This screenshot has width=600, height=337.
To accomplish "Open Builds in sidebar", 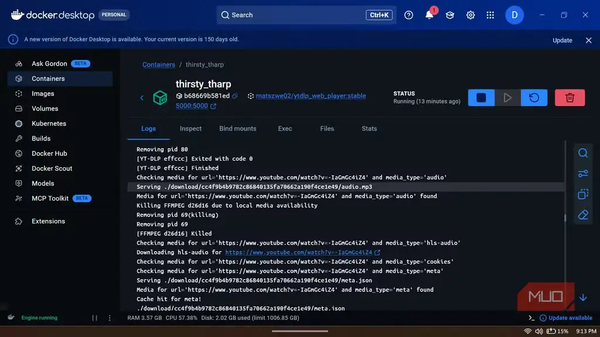I will [x=60, y=138].
